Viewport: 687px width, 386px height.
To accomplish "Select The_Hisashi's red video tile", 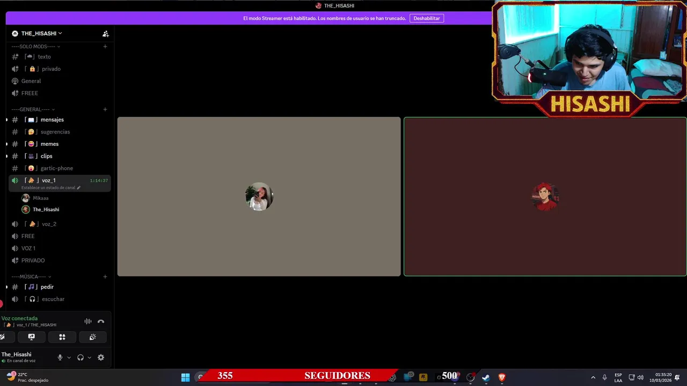I will point(545,197).
